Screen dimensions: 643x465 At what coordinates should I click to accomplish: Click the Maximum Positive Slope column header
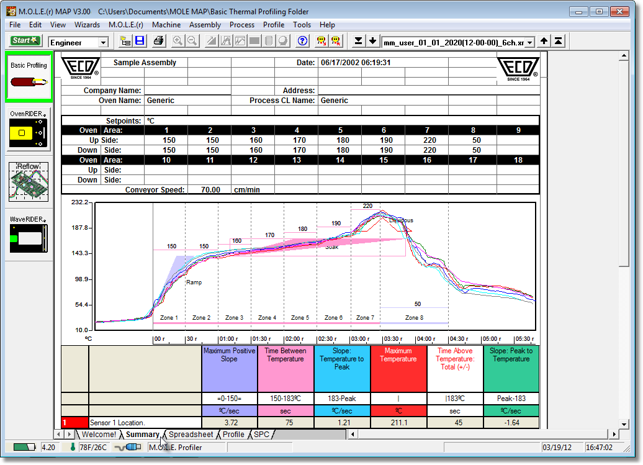tap(229, 369)
